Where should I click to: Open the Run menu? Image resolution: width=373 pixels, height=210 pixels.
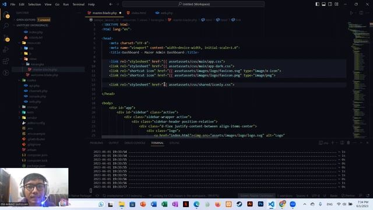point(66,4)
